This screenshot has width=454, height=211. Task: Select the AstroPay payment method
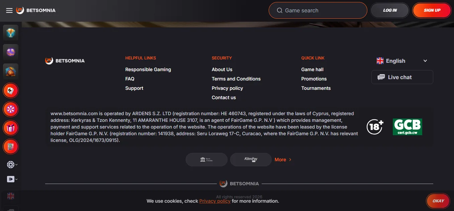pyautogui.click(x=251, y=160)
